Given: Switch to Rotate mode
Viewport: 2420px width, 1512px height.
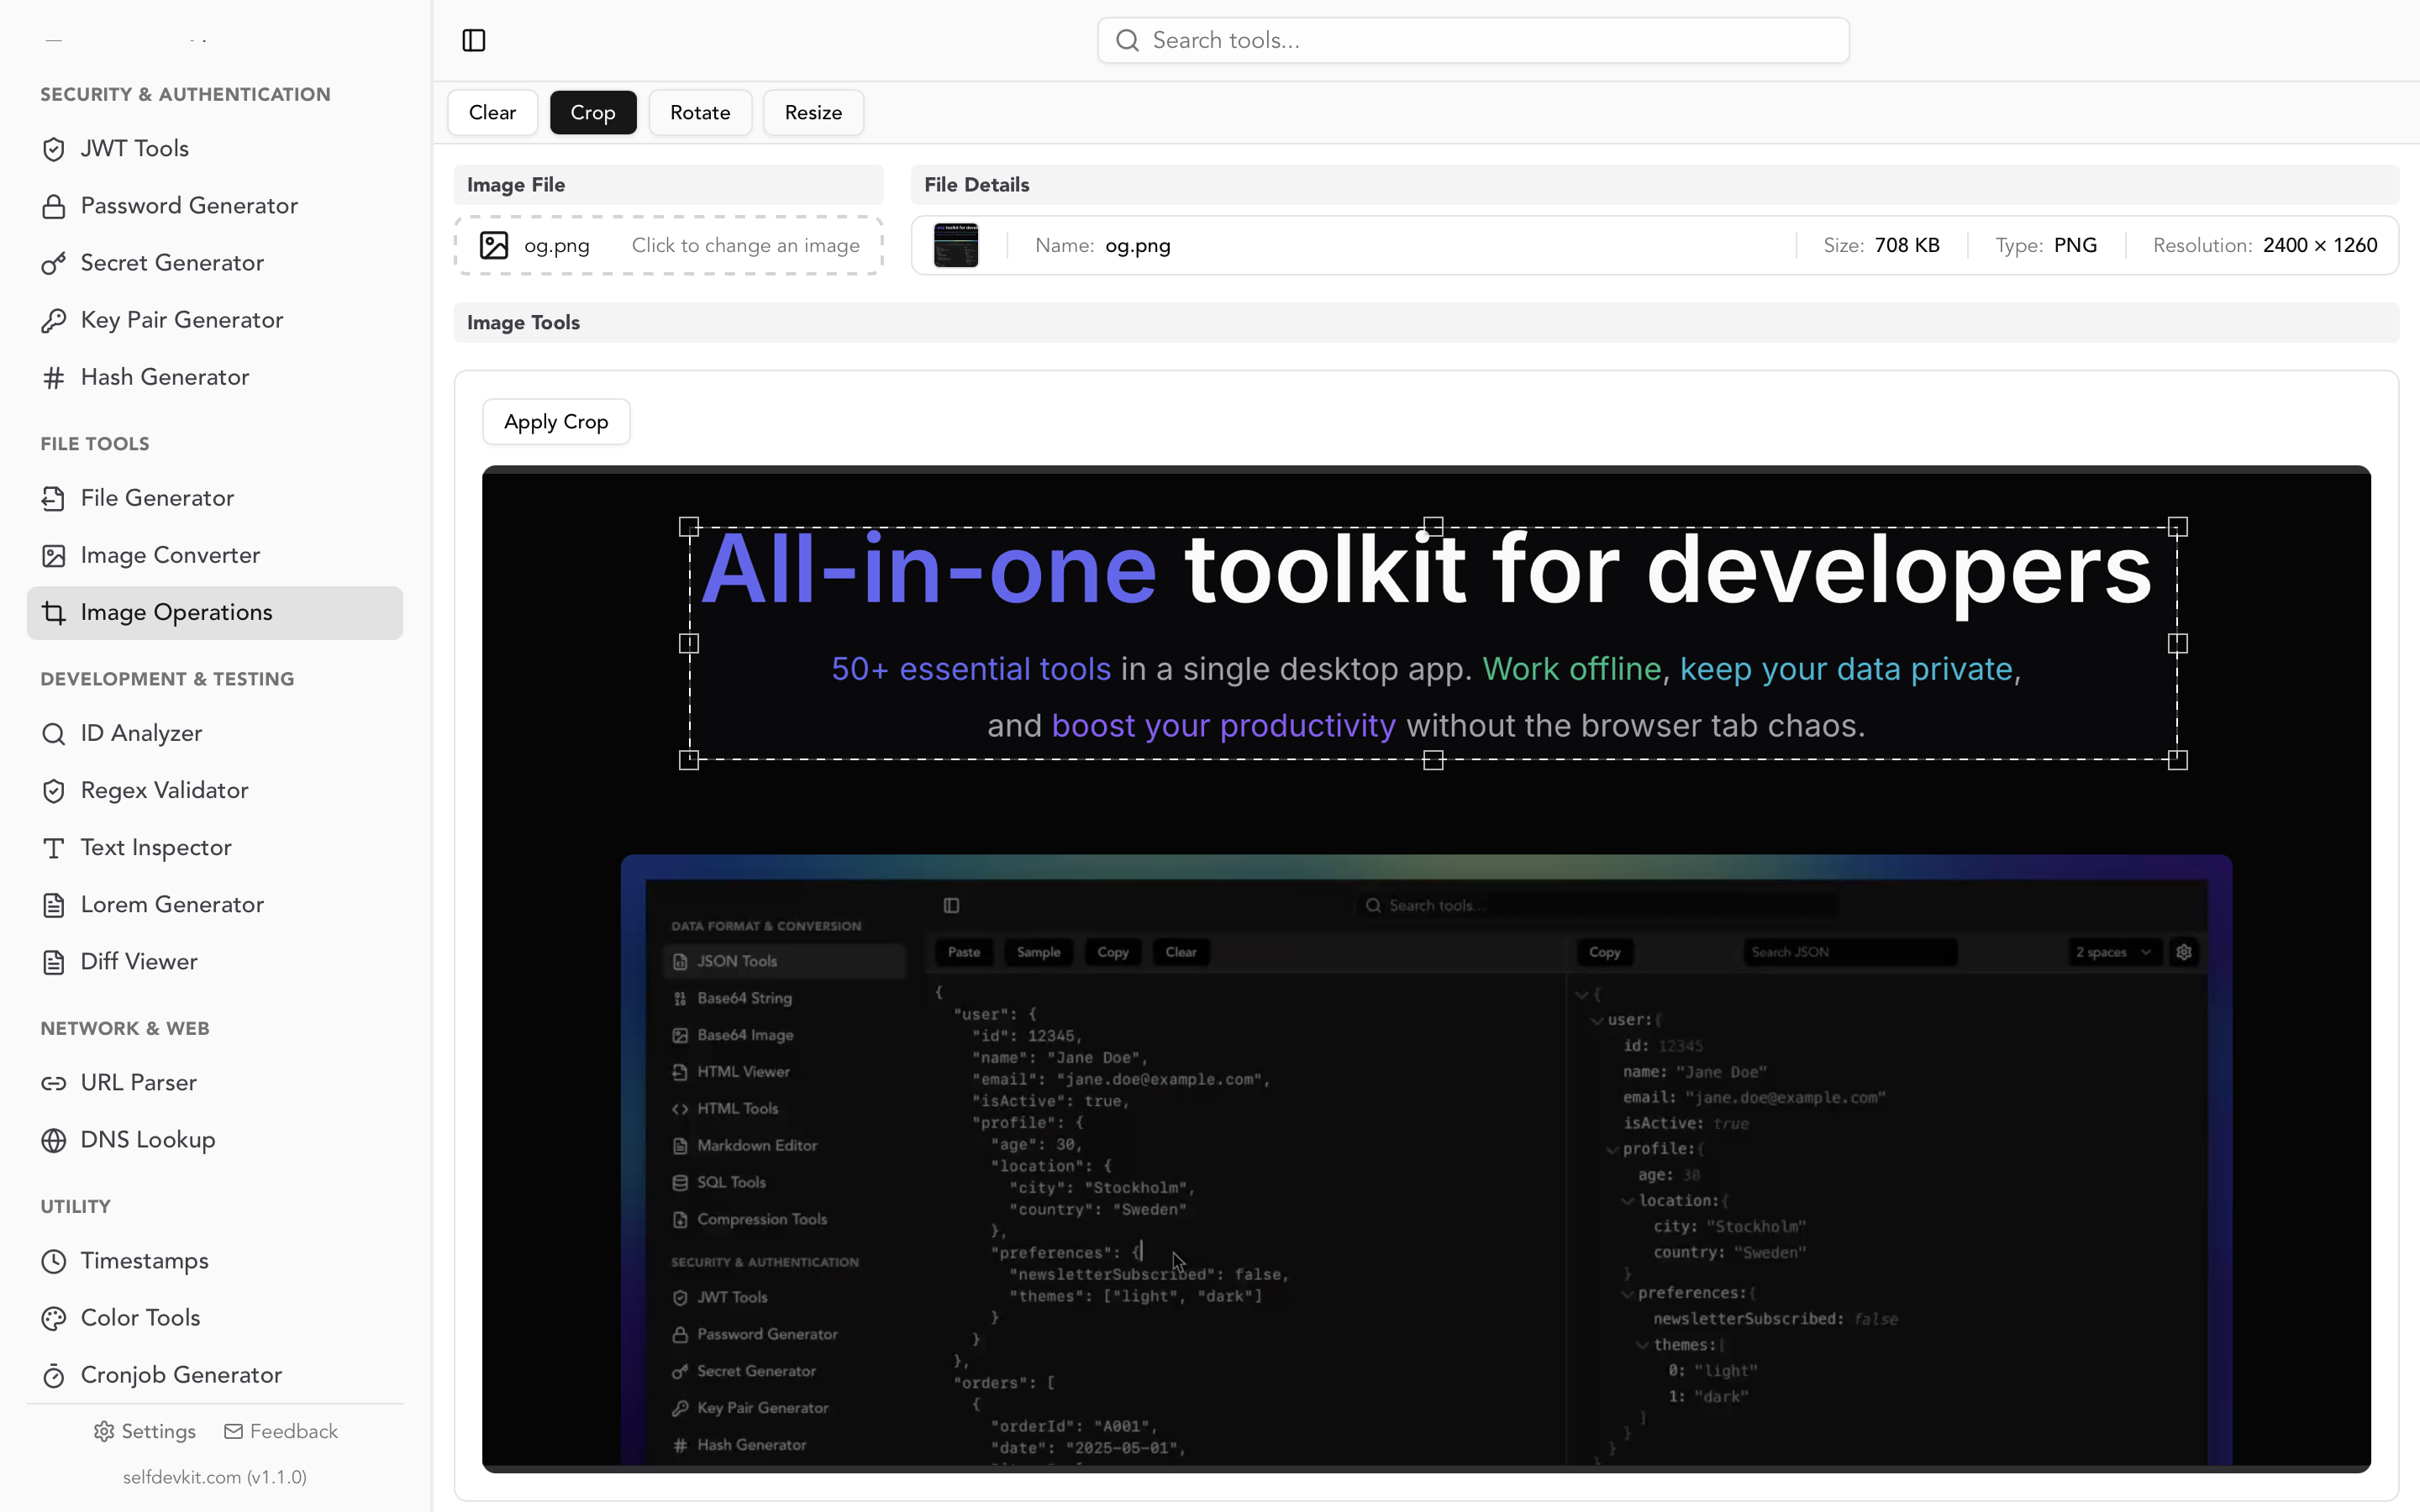Looking at the screenshot, I should pyautogui.click(x=700, y=112).
